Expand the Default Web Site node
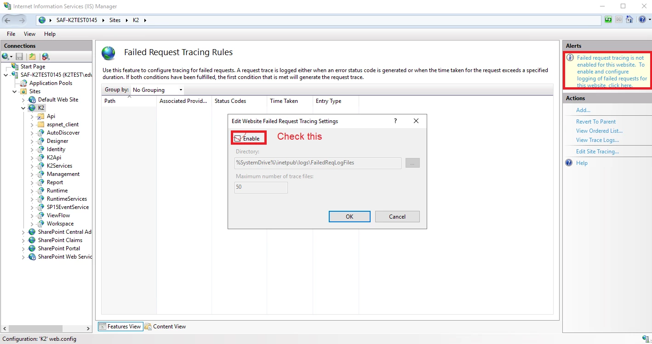This screenshot has width=652, height=344. point(23,100)
